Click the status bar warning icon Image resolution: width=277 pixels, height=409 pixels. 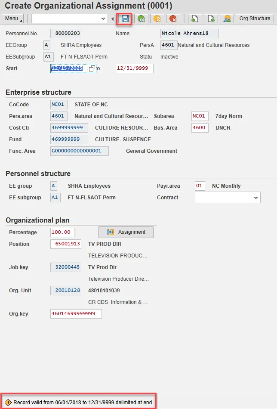coord(8,403)
